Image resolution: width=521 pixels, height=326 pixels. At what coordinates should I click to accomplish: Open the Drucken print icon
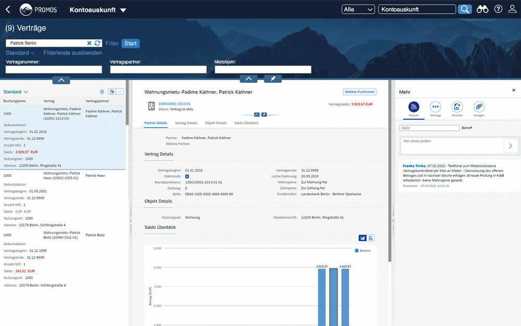pos(457,107)
